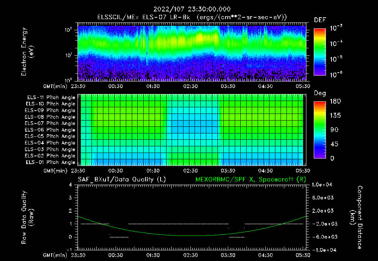Click 03:30 under the electron energy spectrogram
The height and width of the screenshot is (261, 378).
(x=228, y=86)
